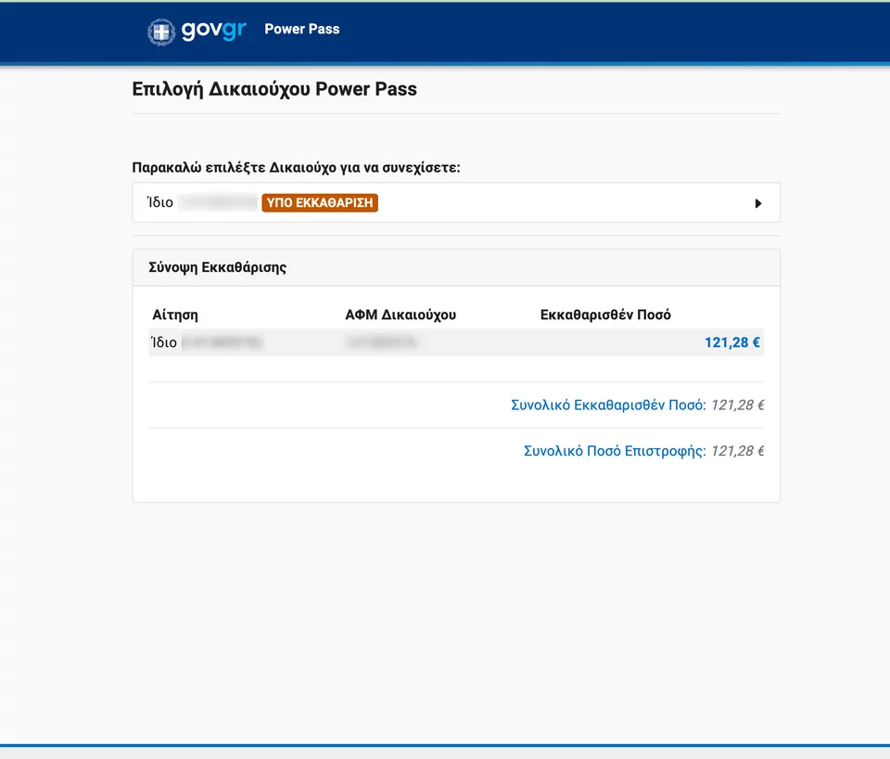The height and width of the screenshot is (759, 890).
Task: Click the blurred application number in table
Action: pos(222,342)
